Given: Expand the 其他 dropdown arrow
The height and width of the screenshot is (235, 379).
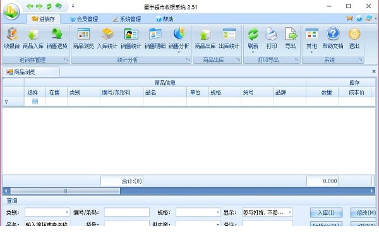Looking at the screenshot, I should point(311,52).
